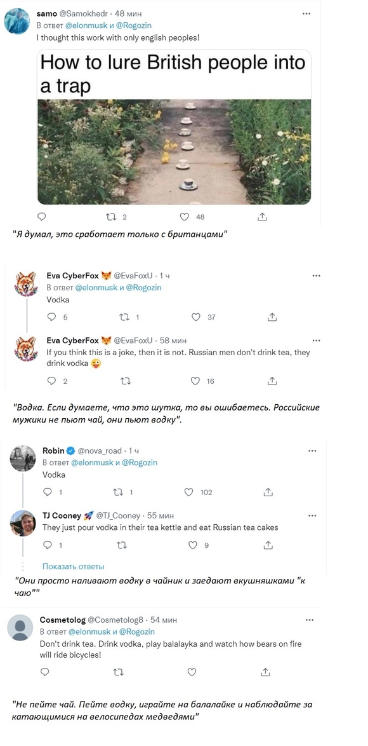Open British people trap meme image
Image resolution: width=368 pixels, height=746 pixels.
pos(174,128)
